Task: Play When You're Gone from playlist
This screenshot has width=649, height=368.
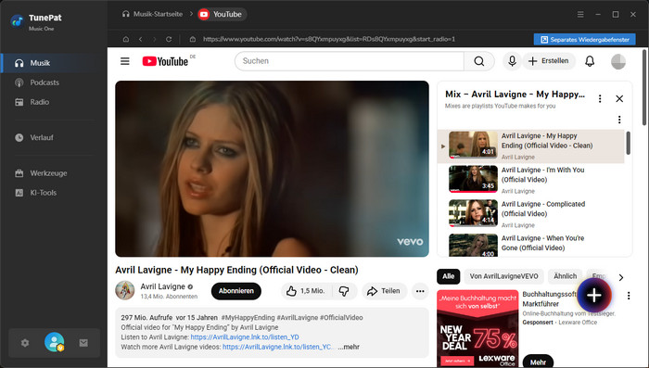Action: coord(530,245)
